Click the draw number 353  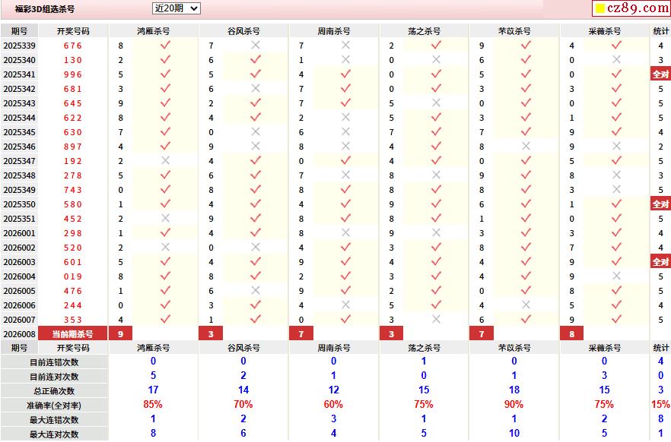(73, 320)
